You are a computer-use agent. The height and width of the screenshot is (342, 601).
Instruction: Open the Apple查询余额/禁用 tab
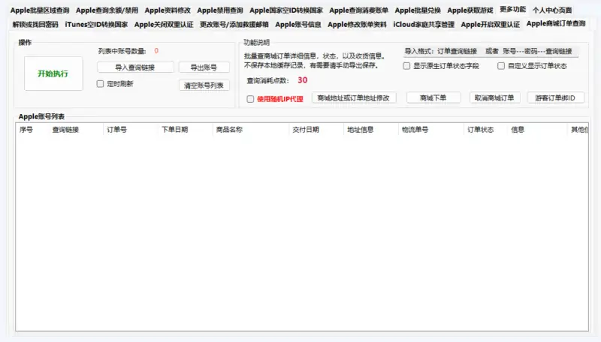(x=106, y=10)
